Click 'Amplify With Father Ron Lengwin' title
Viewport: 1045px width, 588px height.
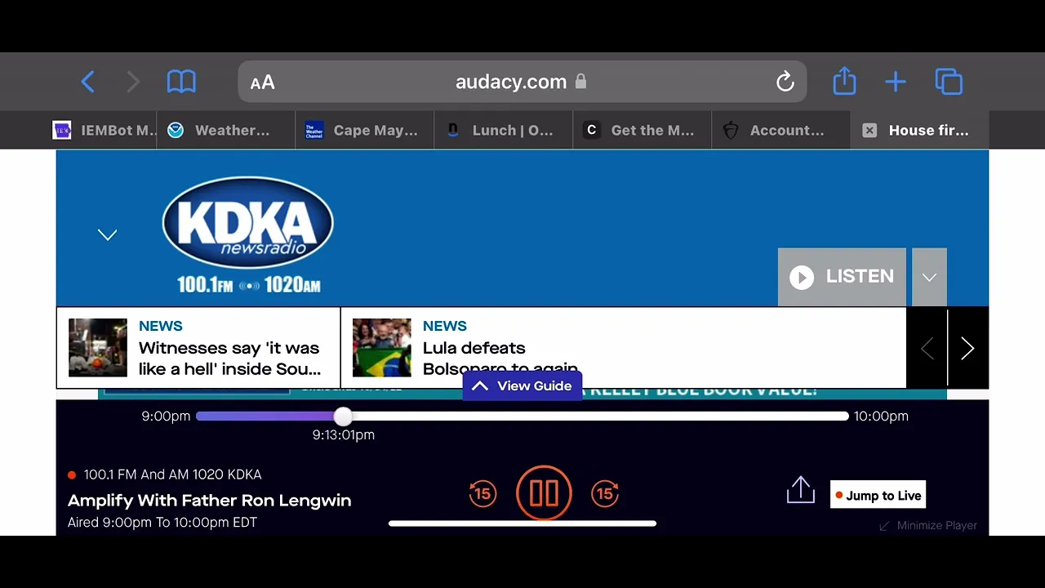210,501
